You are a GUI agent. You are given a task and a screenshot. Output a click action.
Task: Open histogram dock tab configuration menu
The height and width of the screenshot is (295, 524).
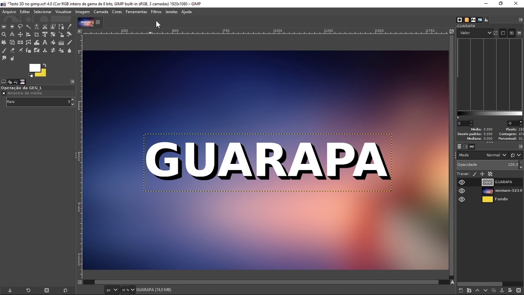(x=521, y=20)
